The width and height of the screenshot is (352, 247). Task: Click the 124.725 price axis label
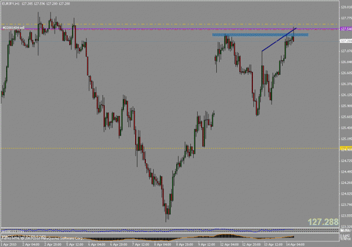(x=346, y=161)
